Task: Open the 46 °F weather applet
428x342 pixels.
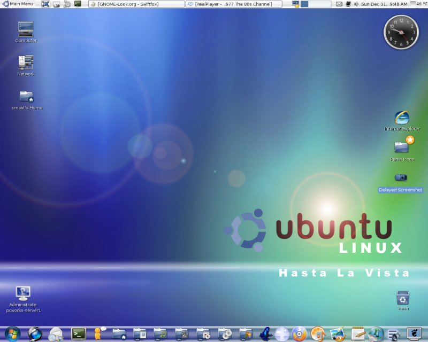Action: point(419,4)
